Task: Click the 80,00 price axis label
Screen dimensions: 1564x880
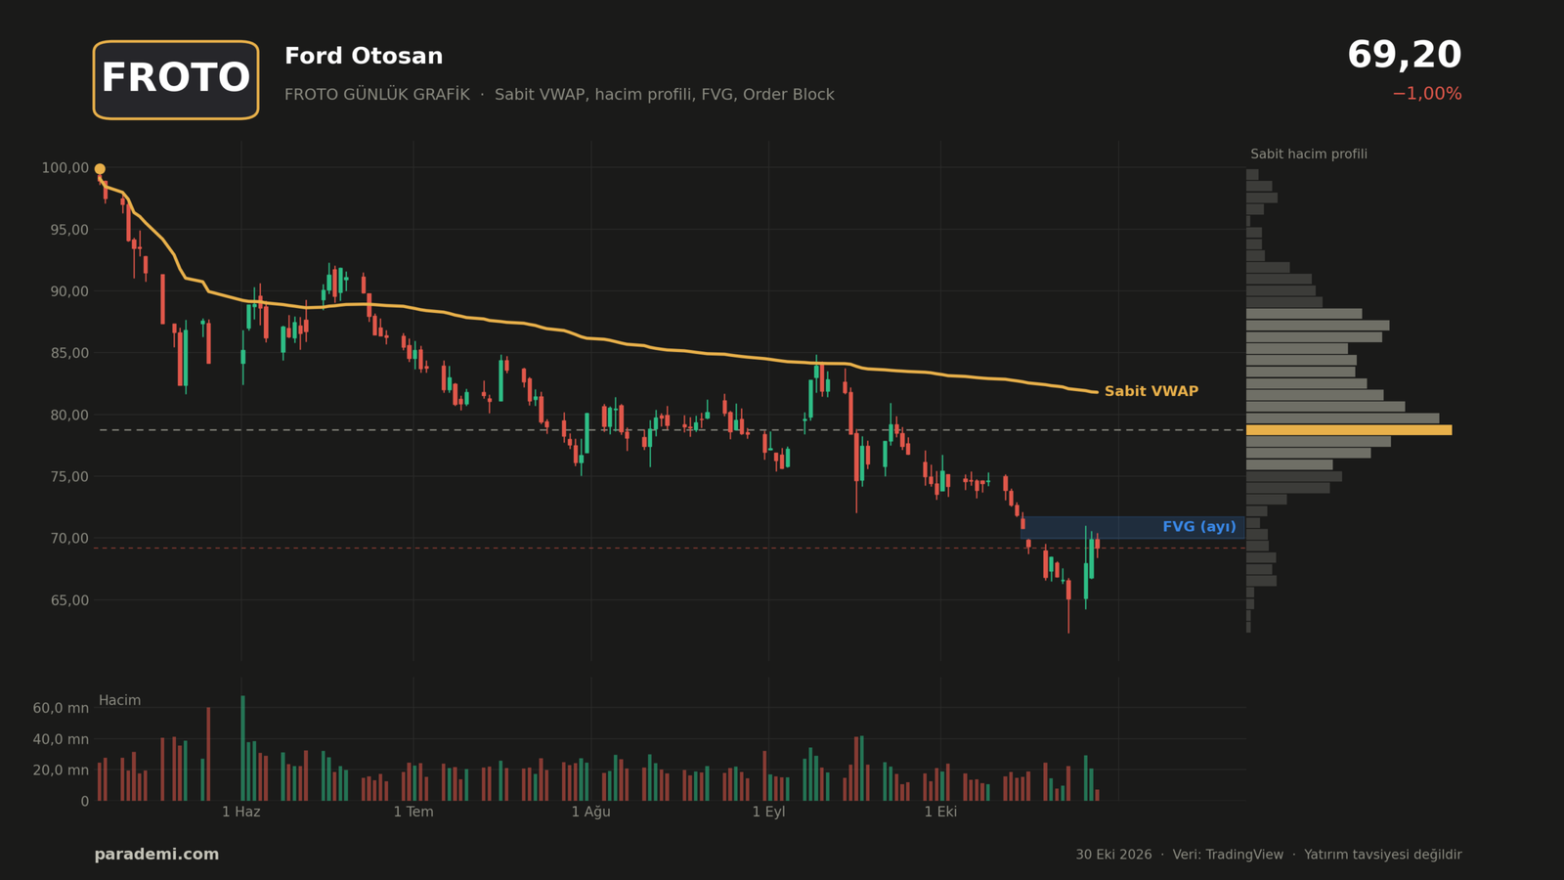Action: tap(68, 415)
